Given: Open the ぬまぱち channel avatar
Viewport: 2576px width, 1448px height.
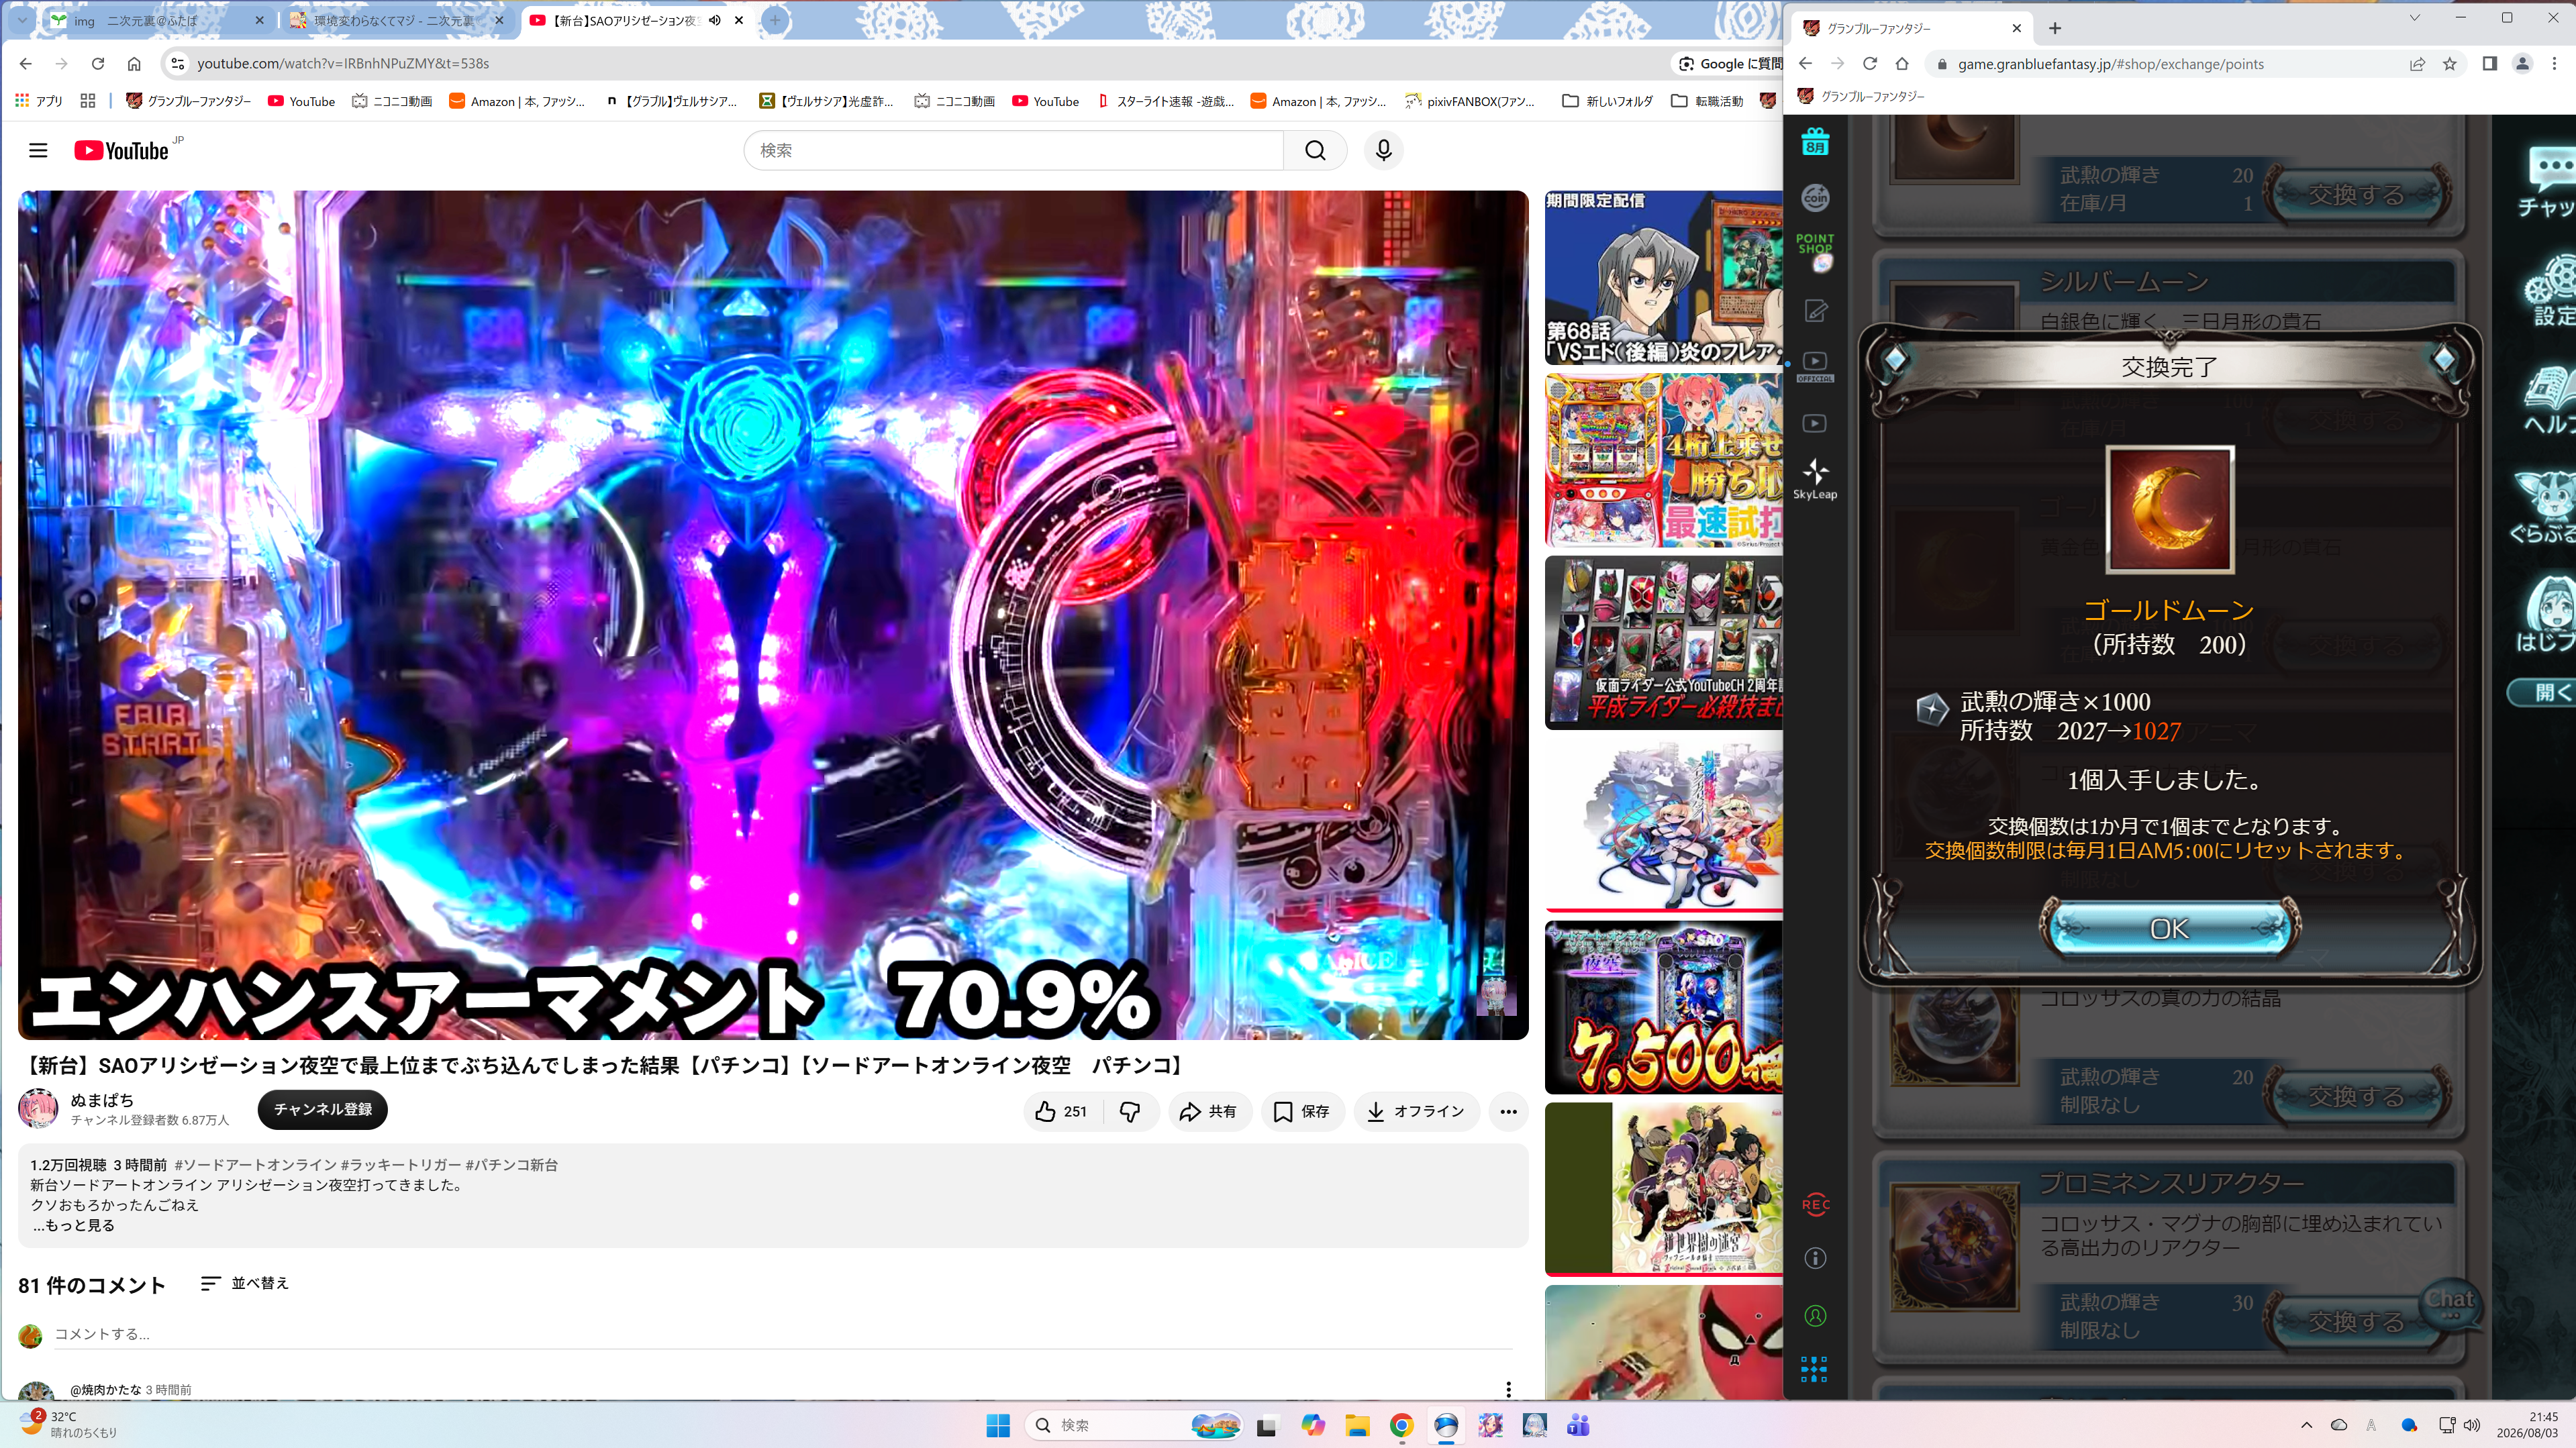Looking at the screenshot, I should [x=38, y=1108].
